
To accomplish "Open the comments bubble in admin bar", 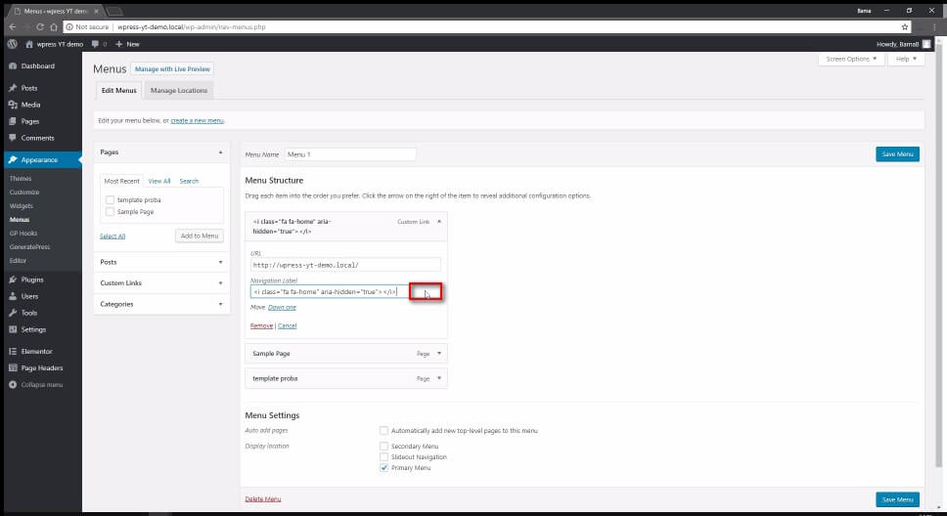I will coord(96,44).
